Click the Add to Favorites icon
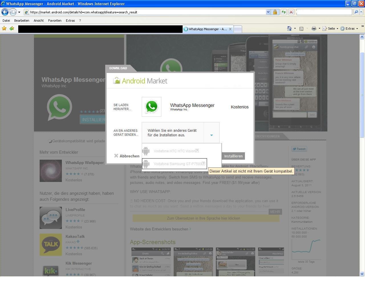The height and width of the screenshot is (292, 365). point(12,29)
